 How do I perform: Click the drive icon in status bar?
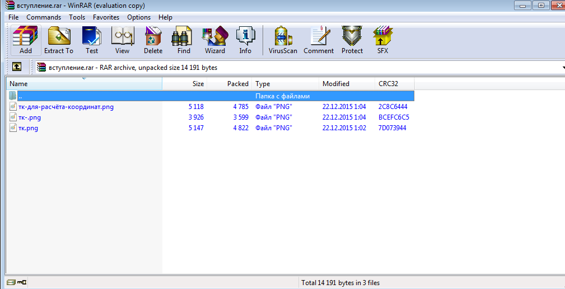pyautogui.click(x=11, y=282)
